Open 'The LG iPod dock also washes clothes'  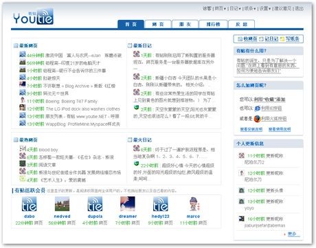pos(83,109)
